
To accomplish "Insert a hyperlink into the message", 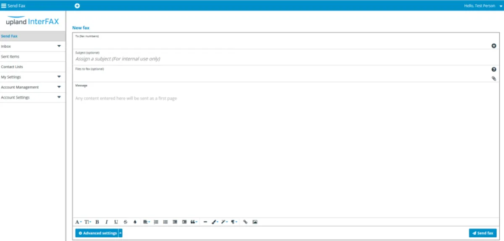I will click(245, 222).
